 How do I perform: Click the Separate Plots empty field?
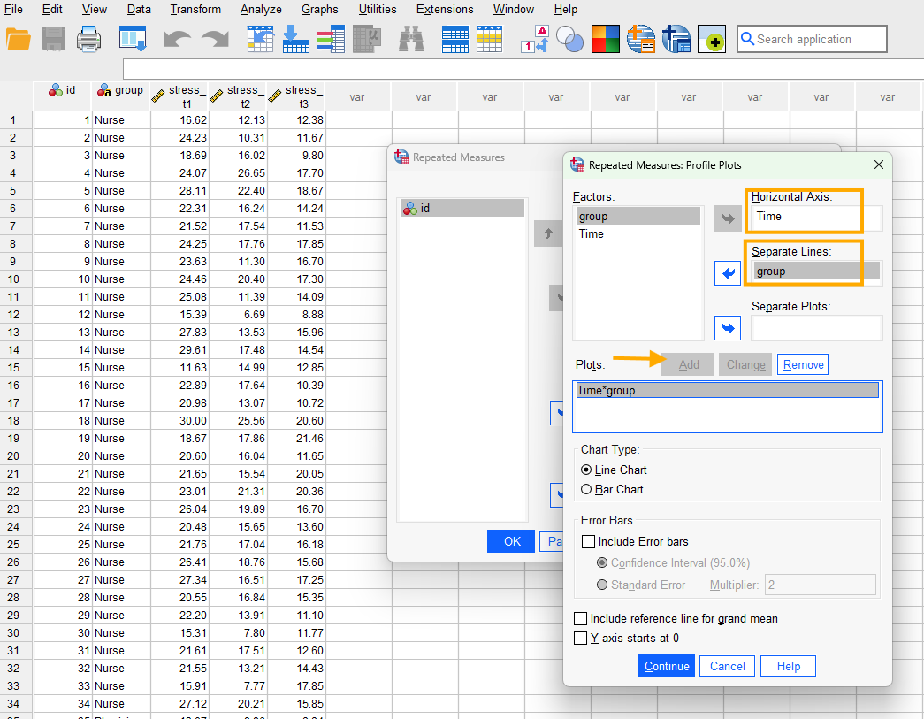click(817, 328)
